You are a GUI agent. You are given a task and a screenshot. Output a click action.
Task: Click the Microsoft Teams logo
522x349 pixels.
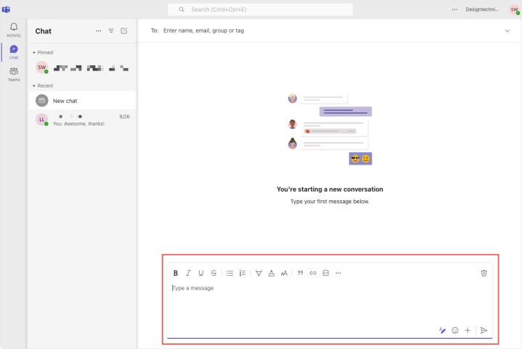6,9
